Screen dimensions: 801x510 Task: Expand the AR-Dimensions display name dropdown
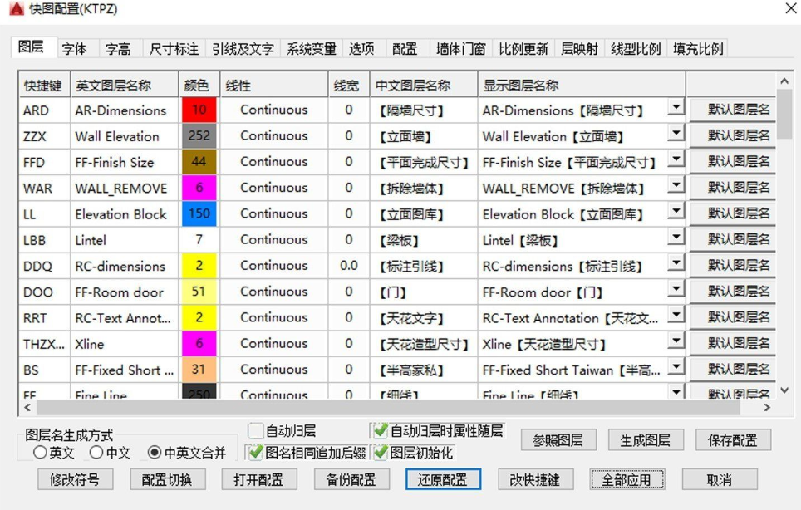(x=676, y=109)
